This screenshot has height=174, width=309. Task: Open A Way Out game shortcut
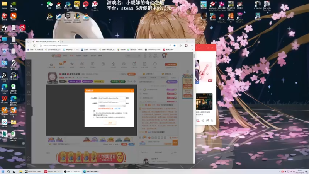(x=258, y=4)
